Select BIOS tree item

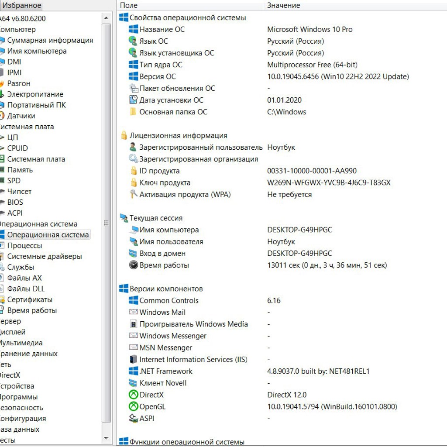15,203
